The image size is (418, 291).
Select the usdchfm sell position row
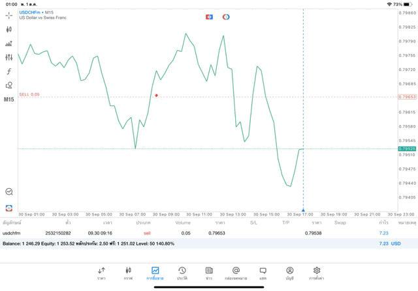point(196,232)
